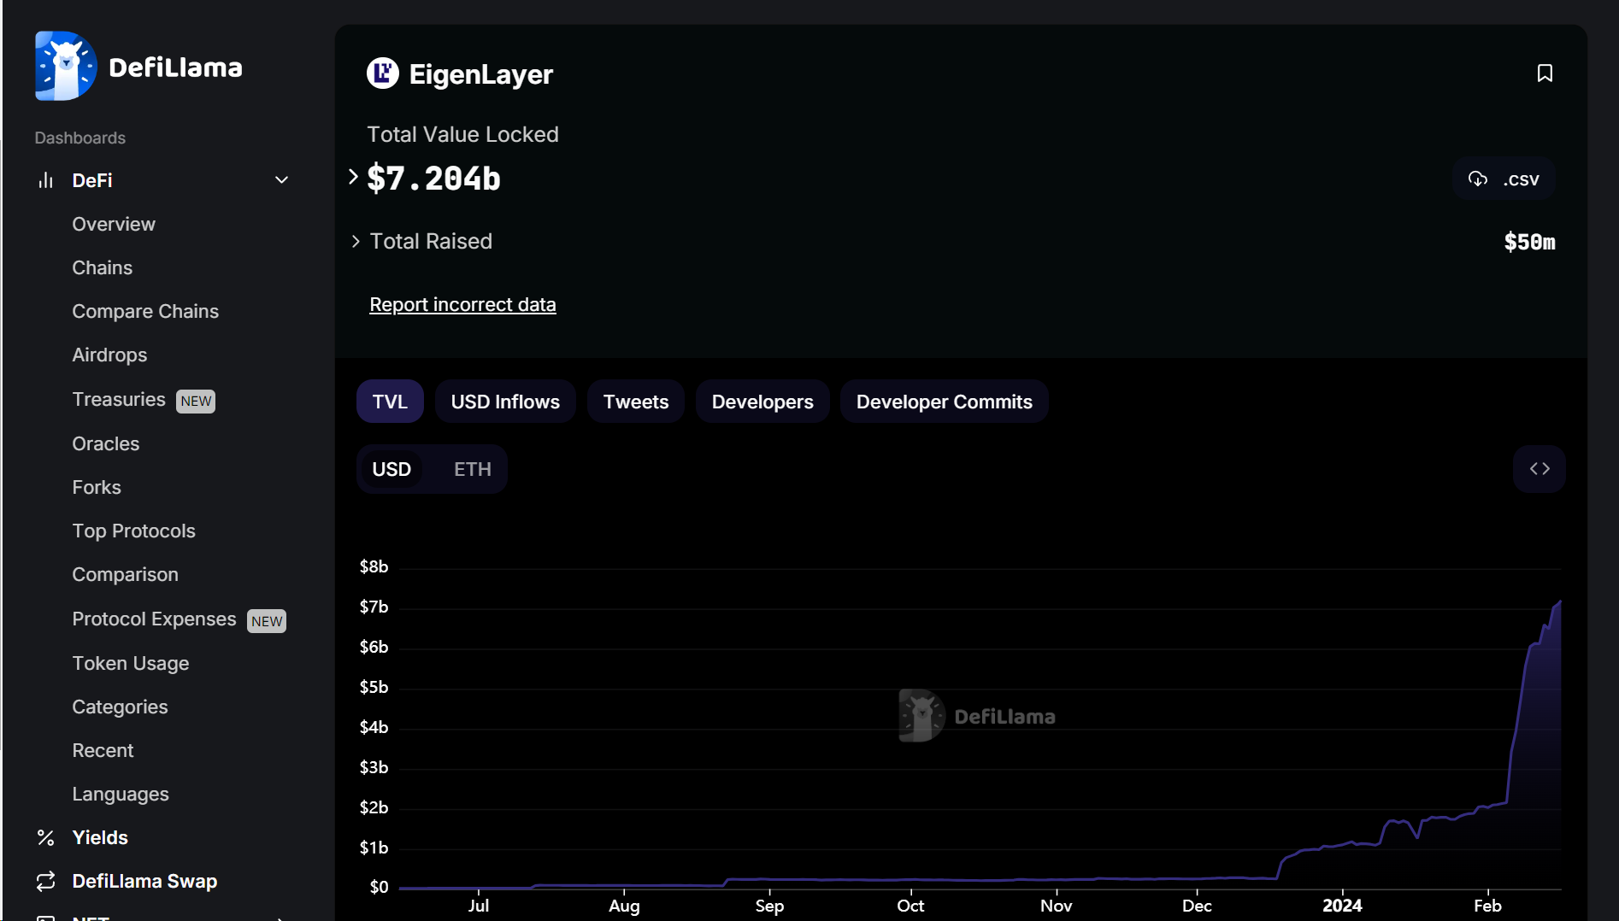This screenshot has height=921, width=1619.
Task: Bookmark EigenLayer with the bookmark icon
Action: pos(1545,73)
